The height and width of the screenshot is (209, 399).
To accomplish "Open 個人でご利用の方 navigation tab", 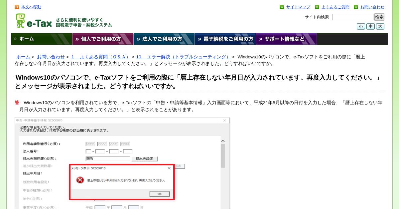I will point(103,39).
